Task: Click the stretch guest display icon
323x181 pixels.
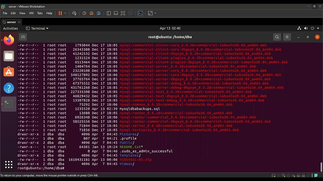Action: [150, 13]
